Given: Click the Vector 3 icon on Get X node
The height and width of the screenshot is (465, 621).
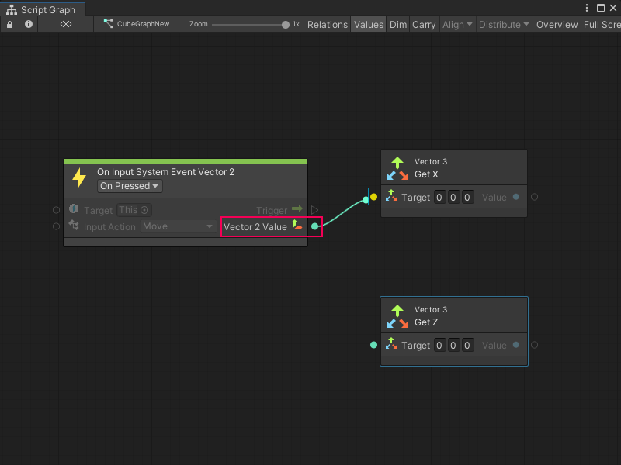Looking at the screenshot, I should point(396,167).
